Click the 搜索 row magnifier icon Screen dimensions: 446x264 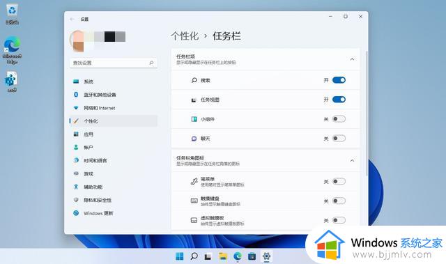click(x=194, y=80)
